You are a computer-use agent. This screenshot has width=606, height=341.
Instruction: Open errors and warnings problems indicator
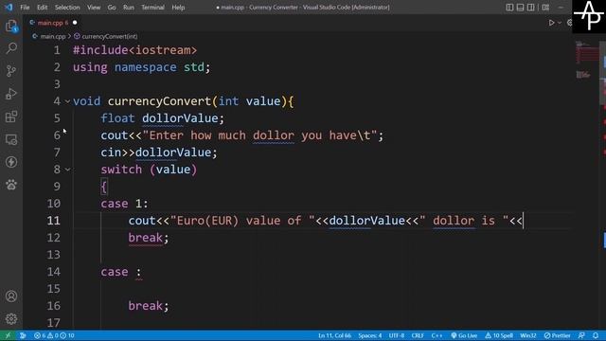tap(54, 335)
